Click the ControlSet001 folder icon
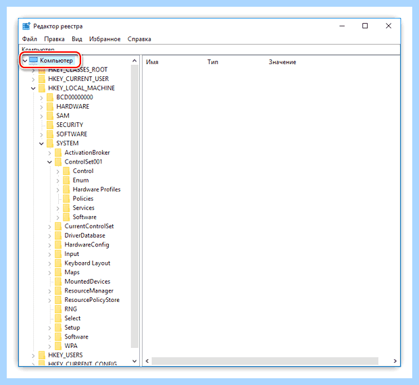The width and height of the screenshot is (419, 385). point(58,162)
